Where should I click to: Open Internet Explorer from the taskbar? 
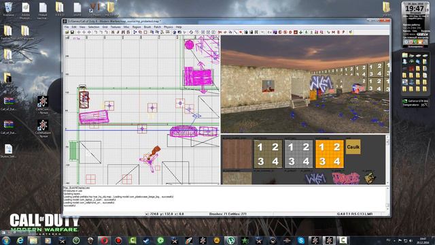tap(20, 240)
